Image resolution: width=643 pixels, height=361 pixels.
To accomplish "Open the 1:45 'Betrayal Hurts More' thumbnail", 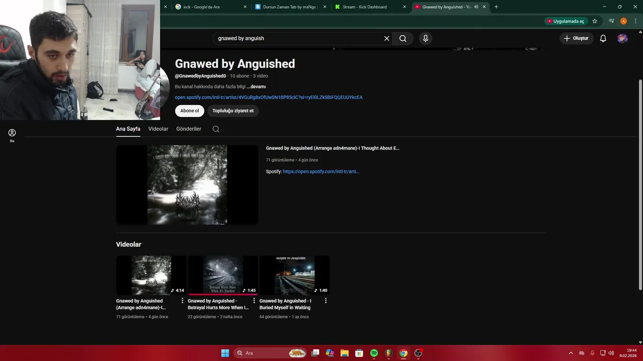I will (x=223, y=275).
